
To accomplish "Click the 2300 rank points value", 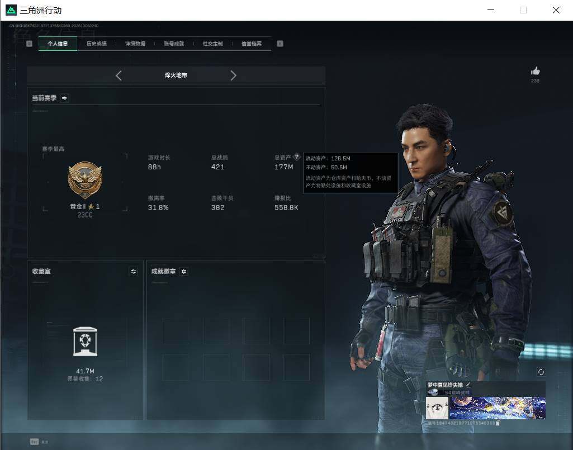I will (85, 215).
